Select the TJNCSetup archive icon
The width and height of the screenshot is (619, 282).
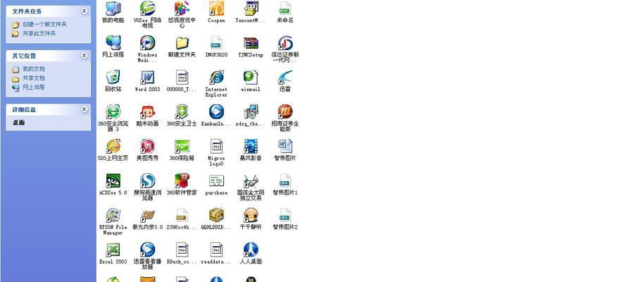coord(250,43)
